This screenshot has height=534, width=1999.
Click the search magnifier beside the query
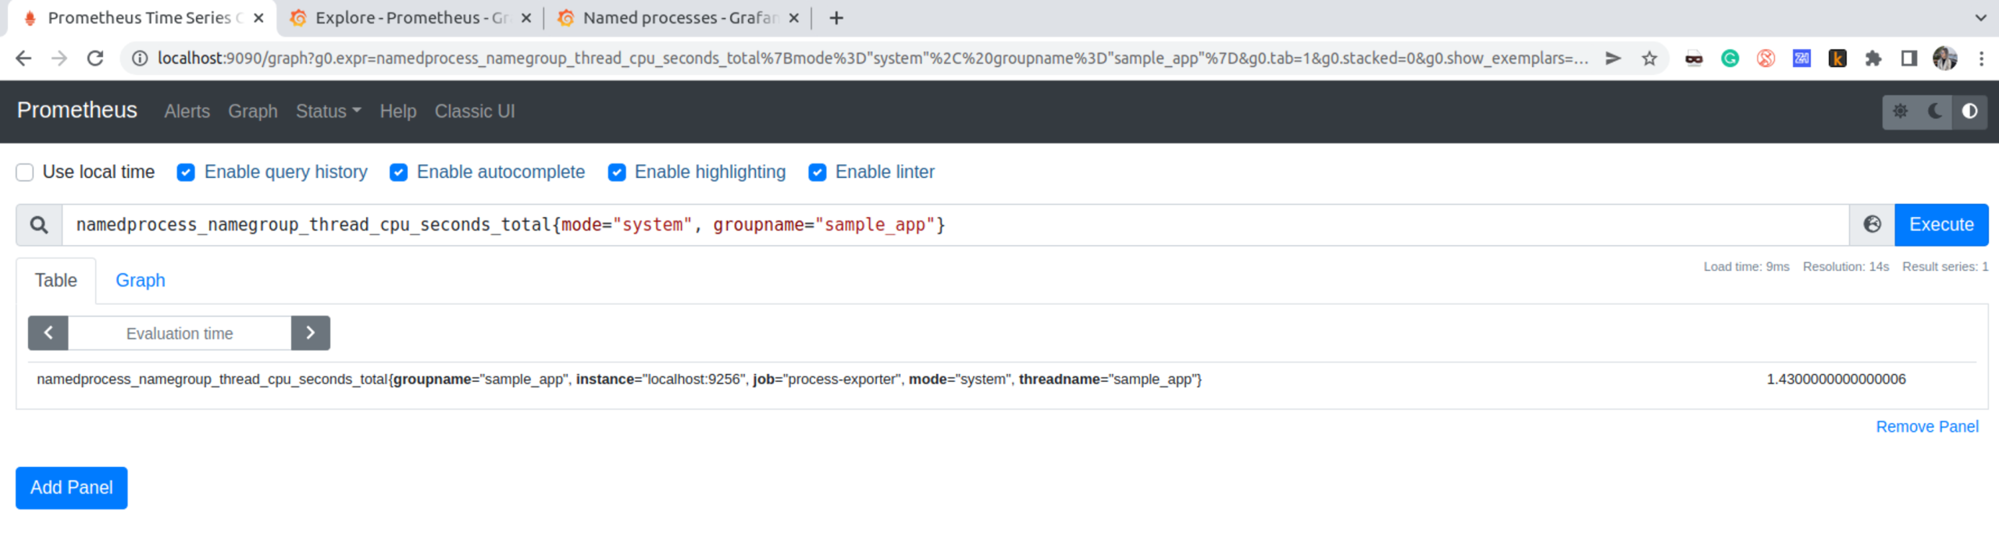39,226
